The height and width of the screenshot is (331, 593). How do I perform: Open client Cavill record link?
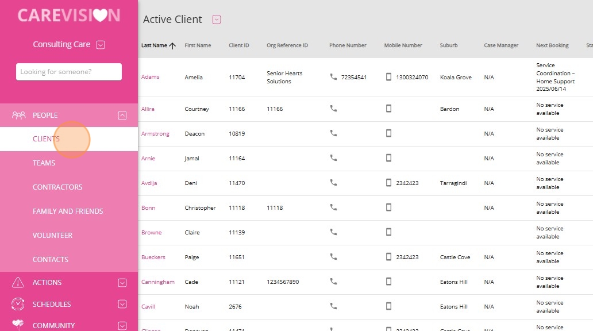148,306
